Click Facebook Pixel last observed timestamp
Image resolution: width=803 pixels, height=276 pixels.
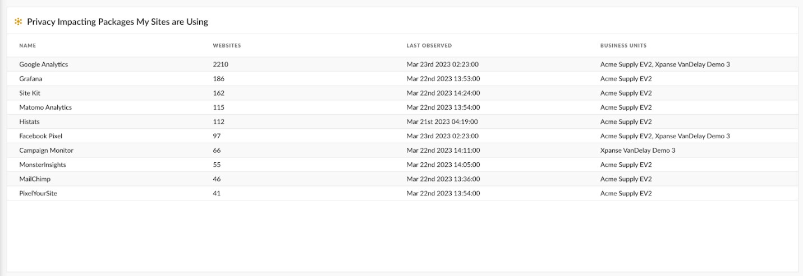[442, 136]
